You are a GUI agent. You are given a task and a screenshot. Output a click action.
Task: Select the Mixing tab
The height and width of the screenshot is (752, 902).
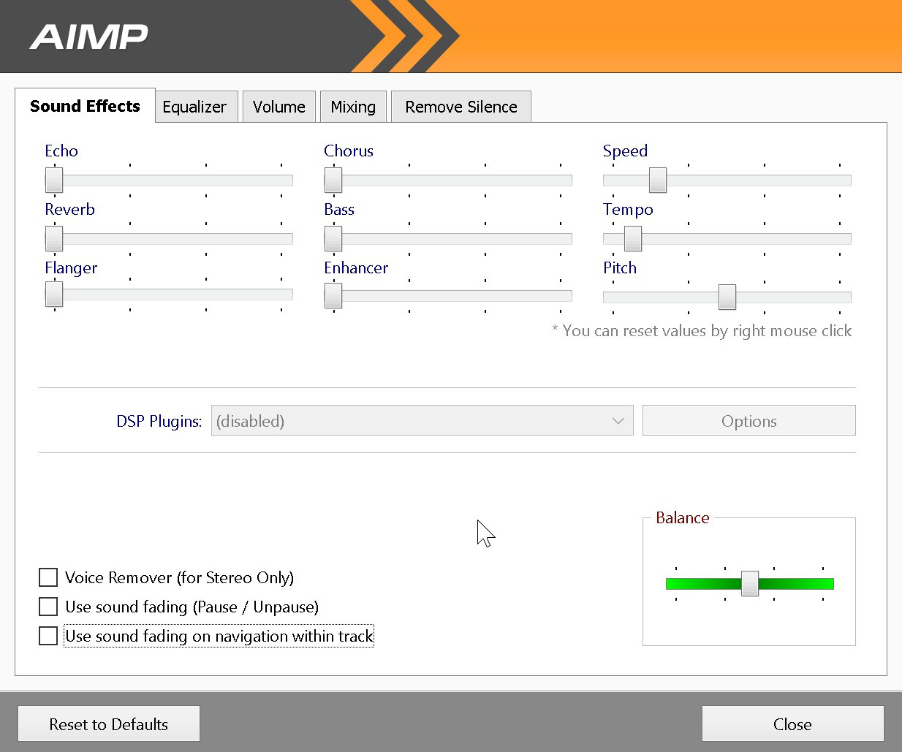353,107
